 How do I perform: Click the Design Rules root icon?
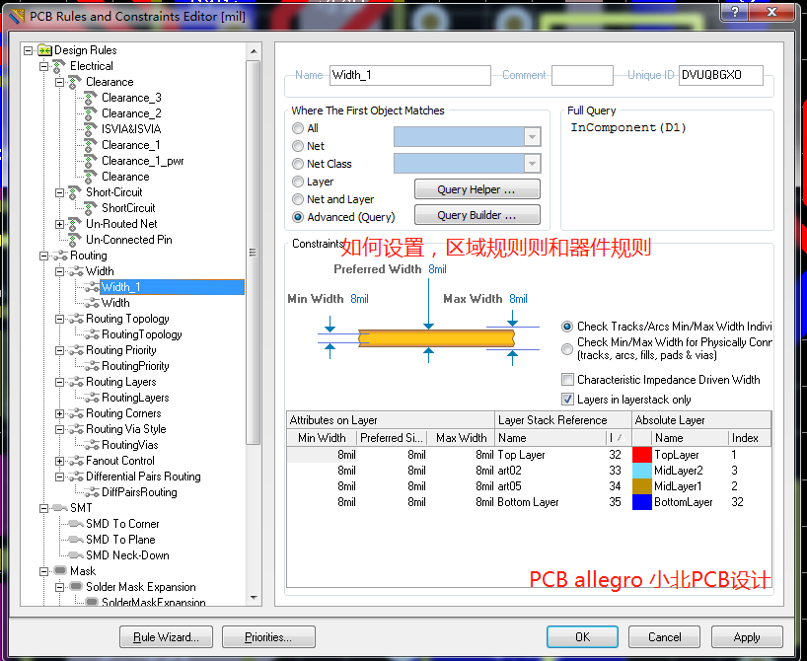coord(44,50)
